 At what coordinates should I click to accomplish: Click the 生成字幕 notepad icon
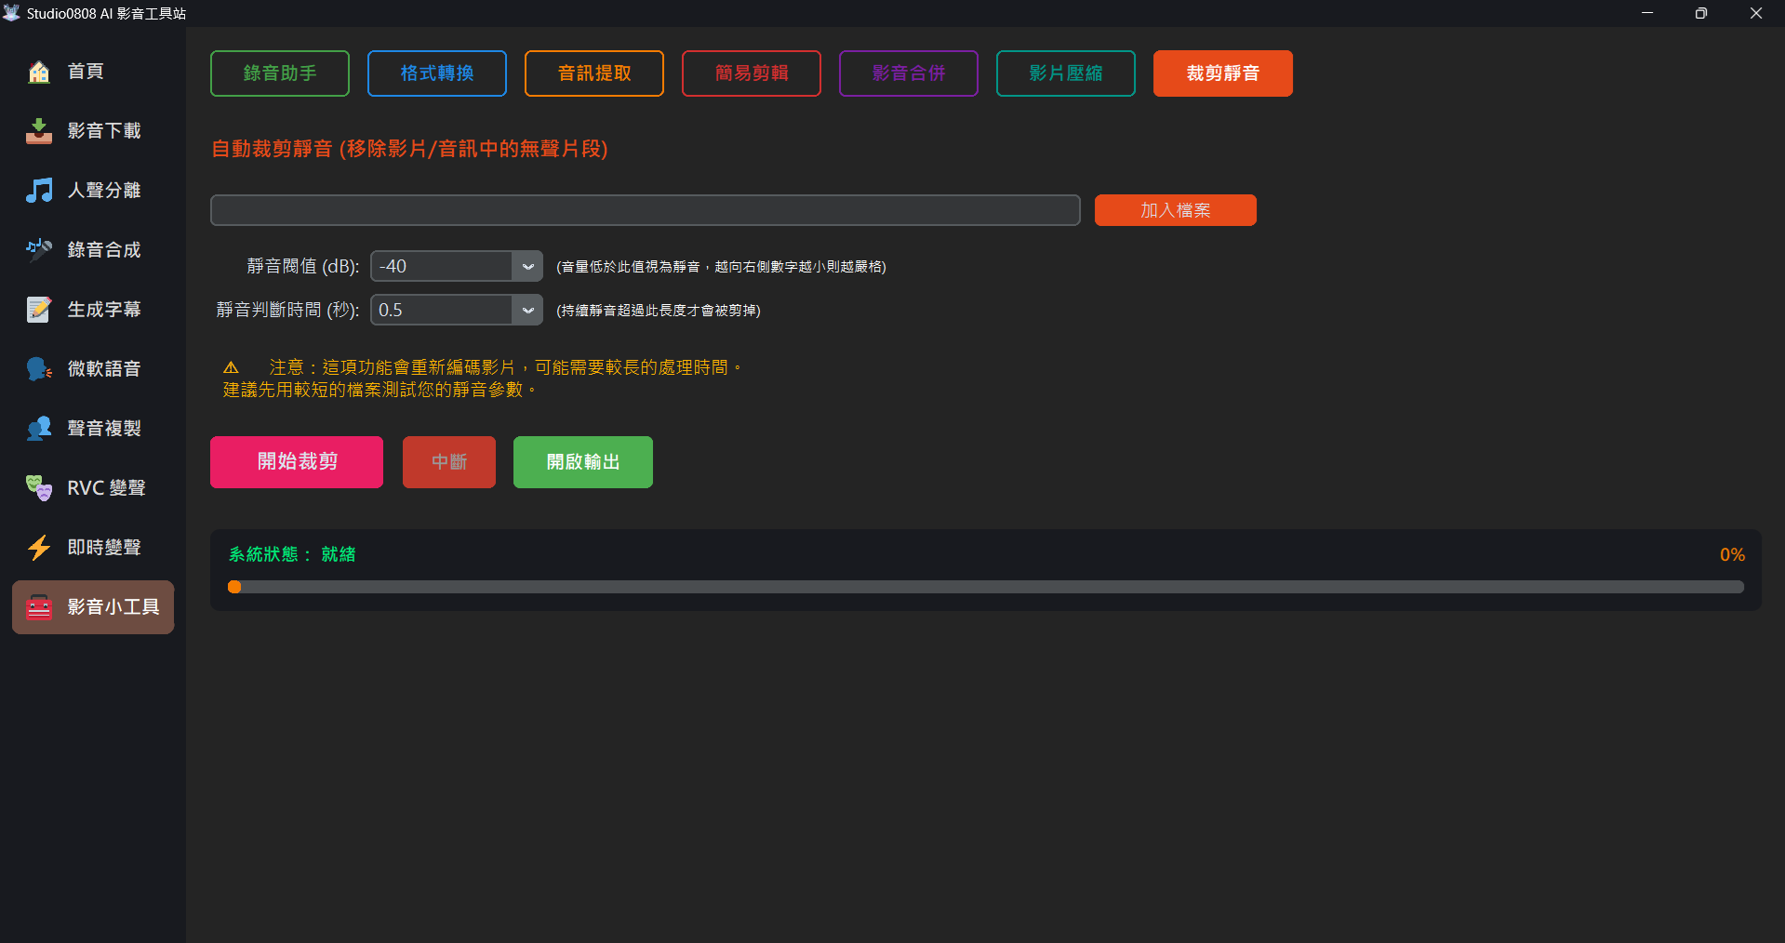[x=39, y=310]
